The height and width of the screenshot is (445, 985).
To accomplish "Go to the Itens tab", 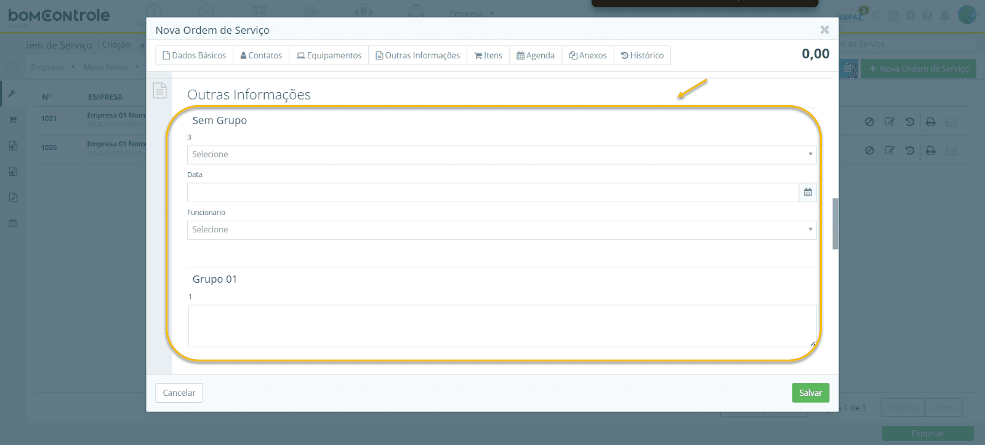I will [x=488, y=55].
